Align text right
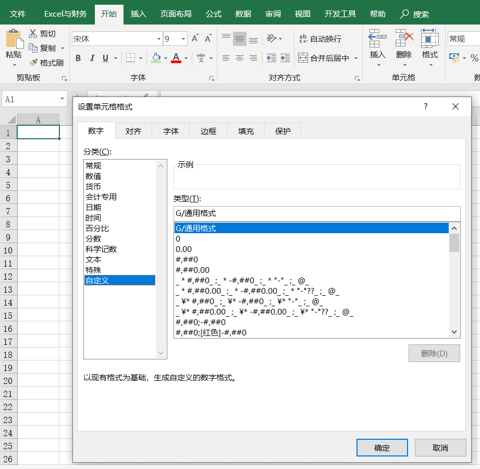Image resolution: width=480 pixels, height=469 pixels. pyautogui.click(x=253, y=58)
